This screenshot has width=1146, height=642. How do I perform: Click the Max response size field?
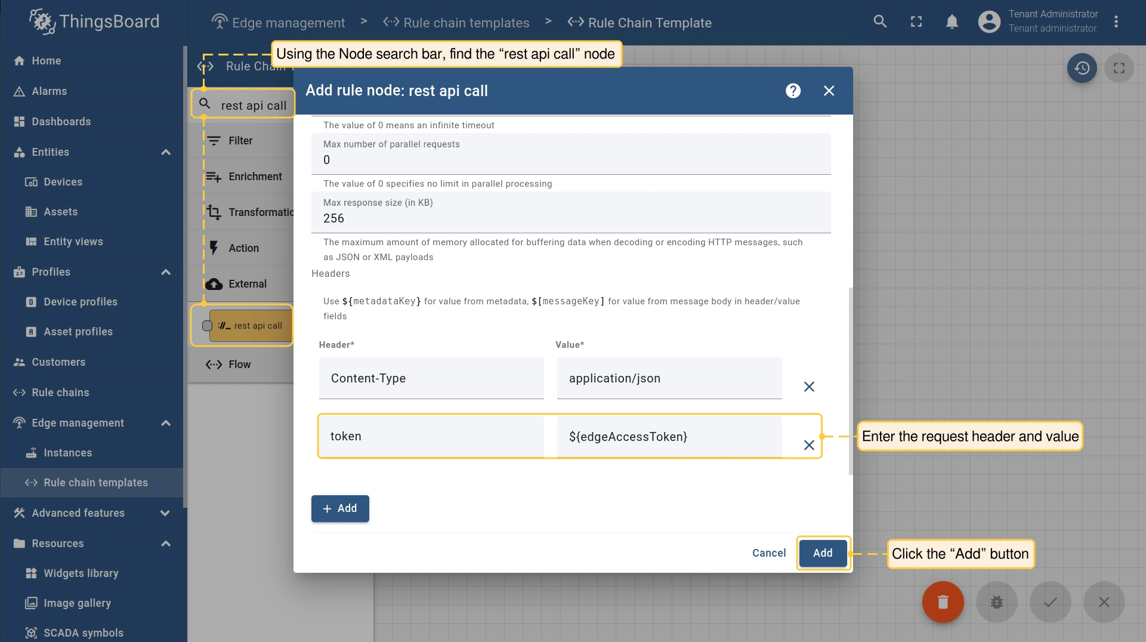coord(570,218)
